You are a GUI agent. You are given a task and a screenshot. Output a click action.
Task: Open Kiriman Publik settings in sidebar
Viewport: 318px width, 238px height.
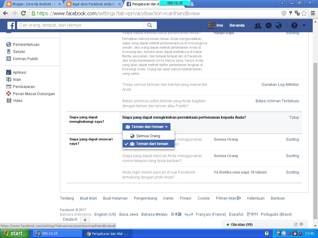(25, 59)
